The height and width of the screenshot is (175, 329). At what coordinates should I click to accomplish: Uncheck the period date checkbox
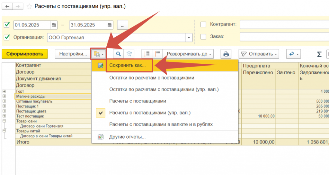coord(7,25)
